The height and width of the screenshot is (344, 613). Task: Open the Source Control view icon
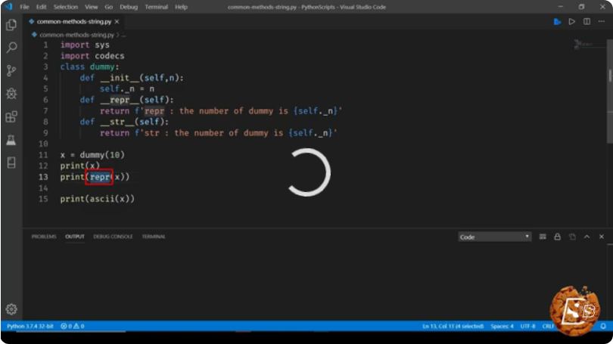(11, 70)
